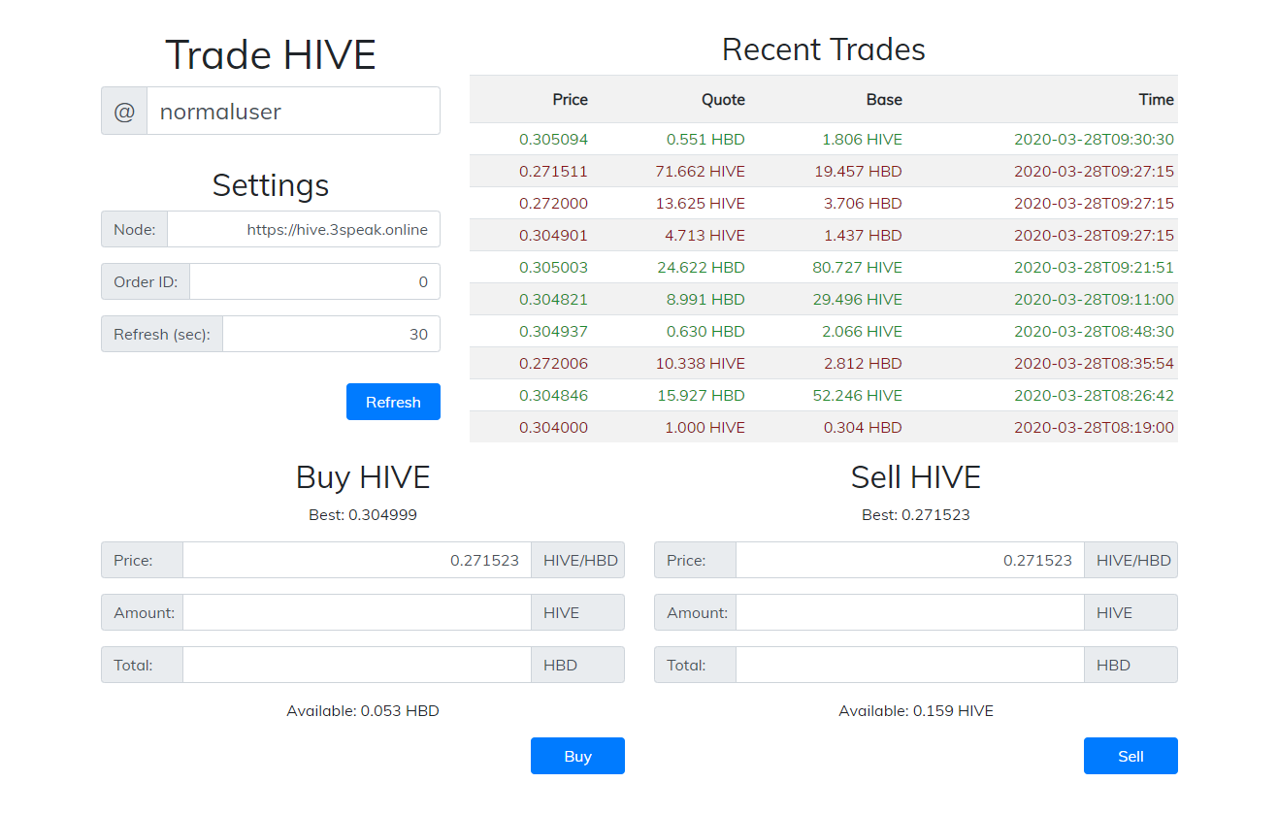Click the Buy button

[577, 756]
